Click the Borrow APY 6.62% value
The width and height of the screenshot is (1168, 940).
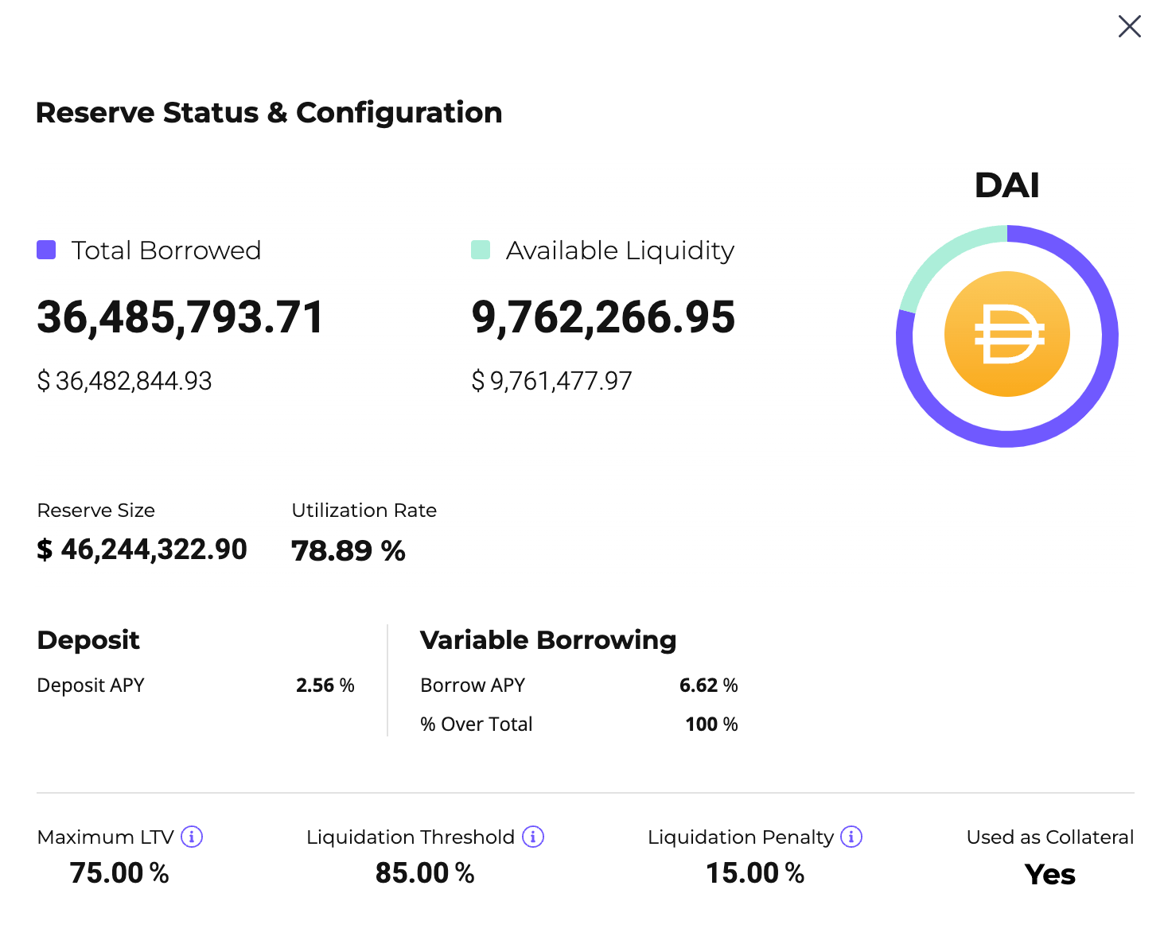pos(709,686)
